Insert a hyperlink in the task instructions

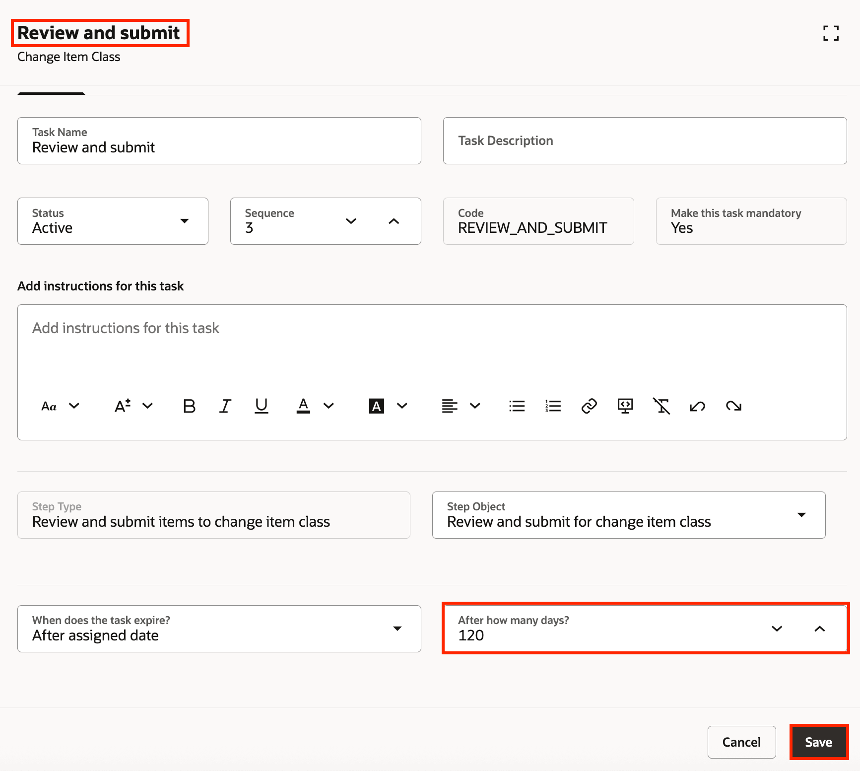[589, 406]
